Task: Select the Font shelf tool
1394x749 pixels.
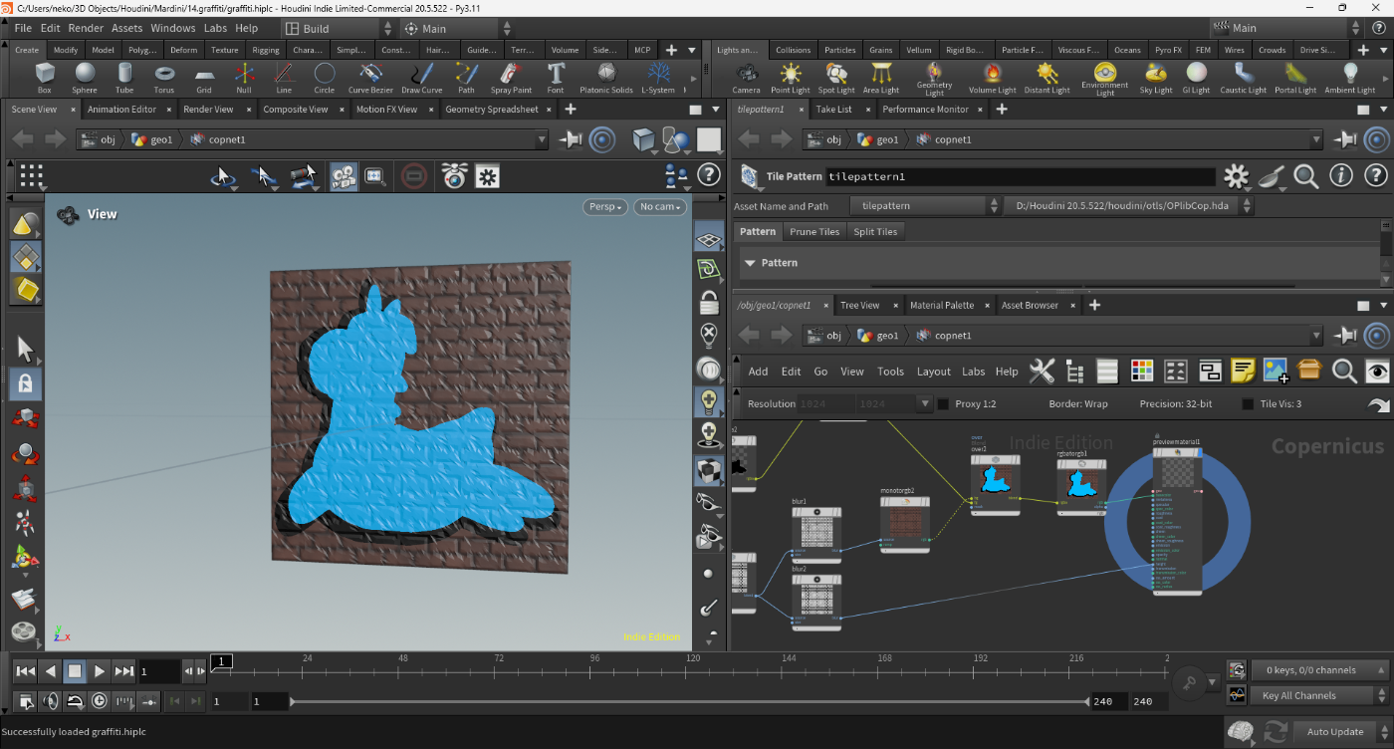Action: click(556, 78)
